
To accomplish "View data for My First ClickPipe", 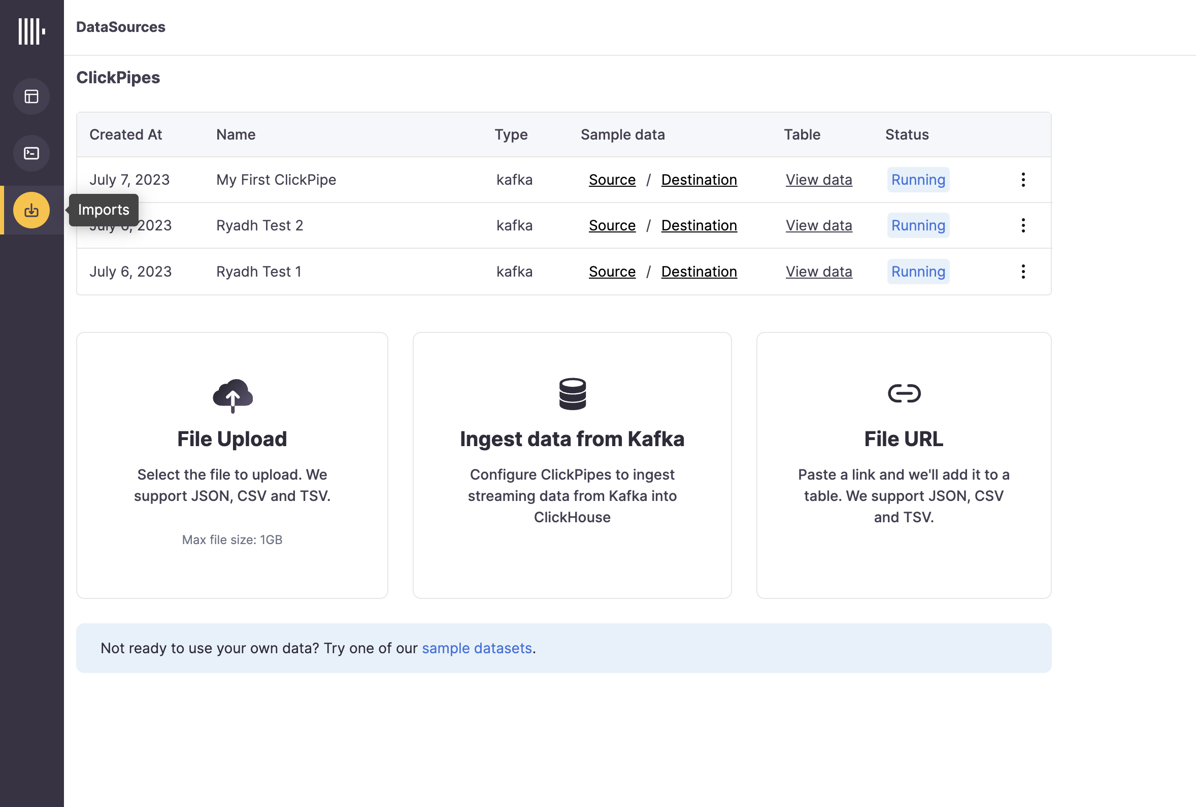I will pos(819,180).
